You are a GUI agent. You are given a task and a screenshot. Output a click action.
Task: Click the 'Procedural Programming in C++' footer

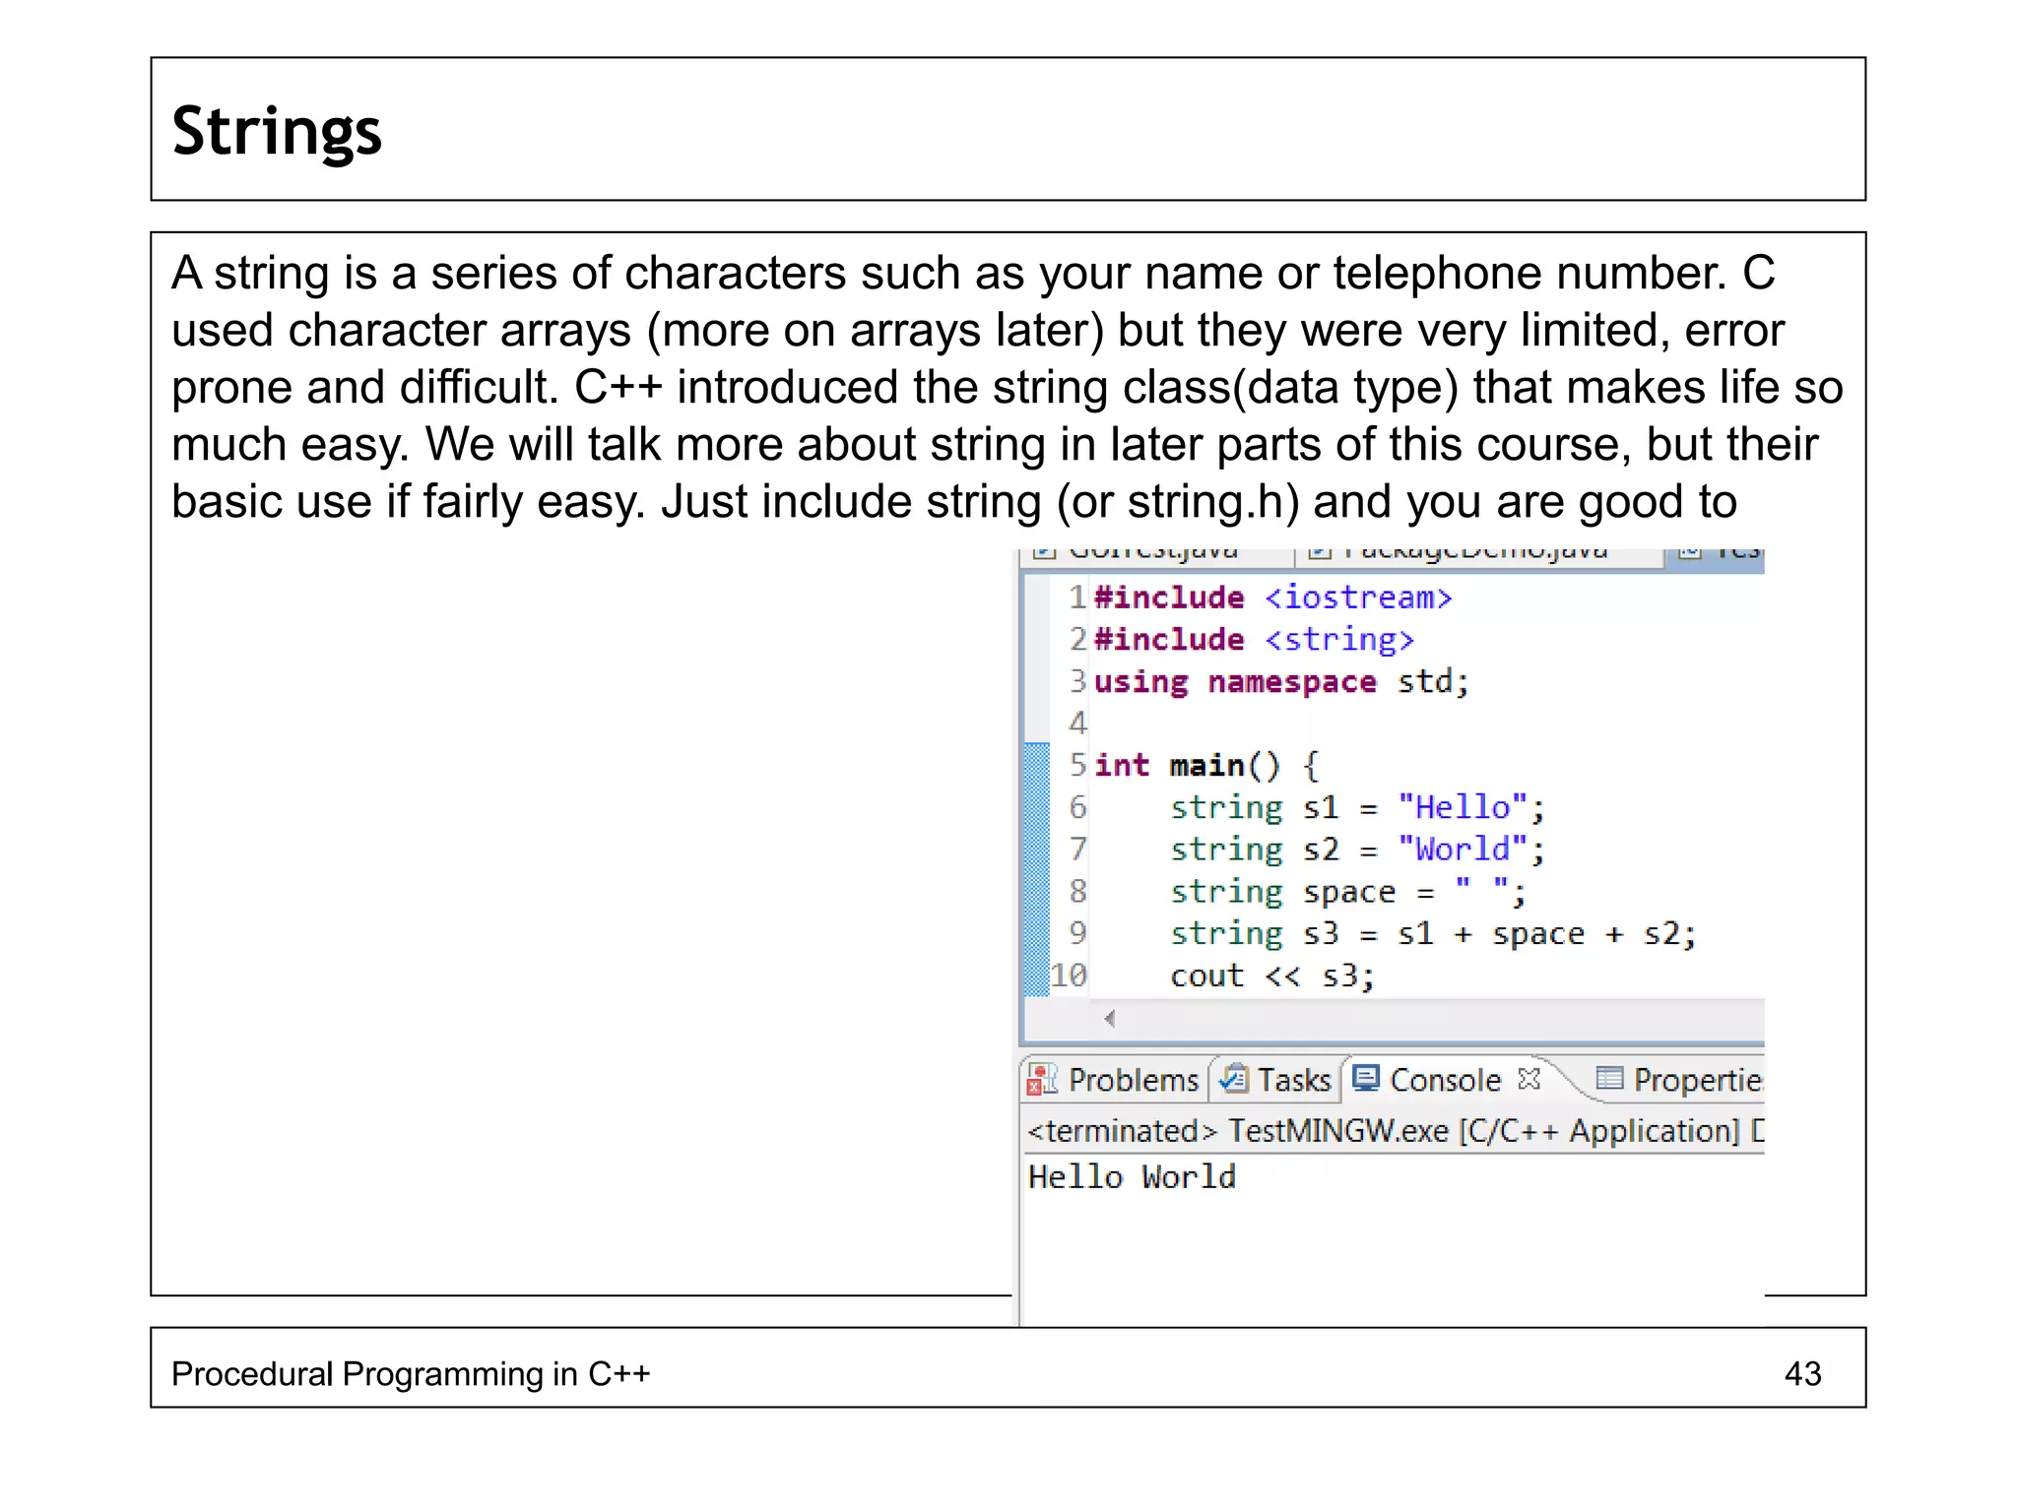click(x=411, y=1373)
